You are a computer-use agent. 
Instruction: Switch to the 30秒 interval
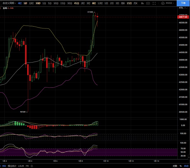point(38,3)
